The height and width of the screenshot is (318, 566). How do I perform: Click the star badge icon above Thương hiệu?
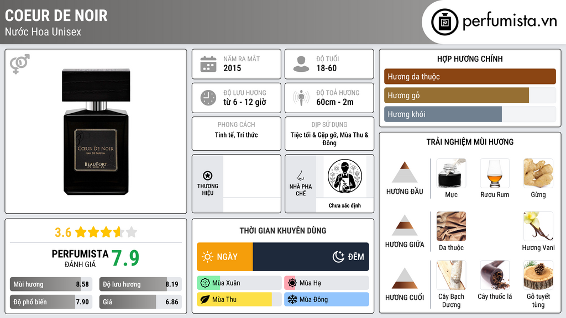[x=208, y=176]
